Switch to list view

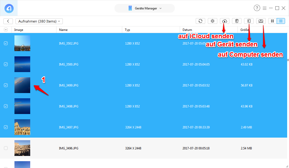[x=281, y=21]
